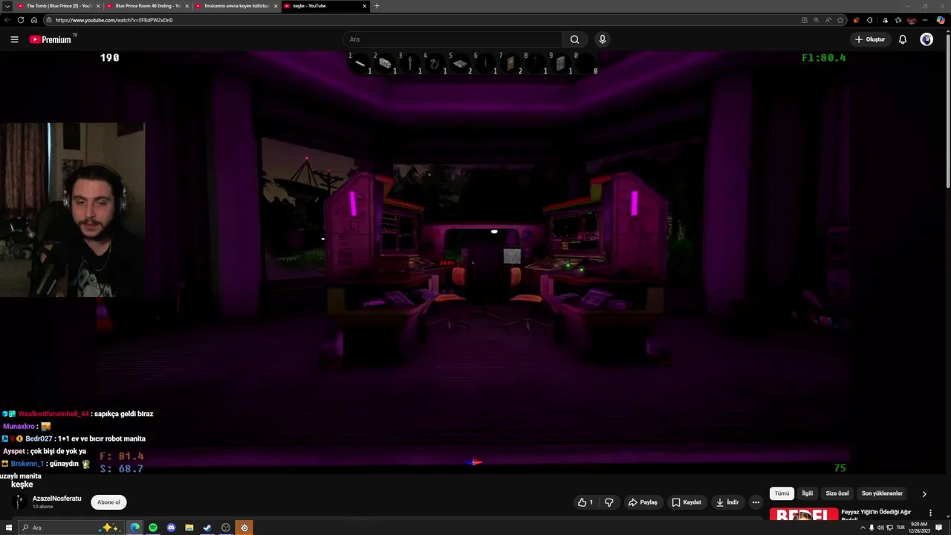
Task: Subscribe using the Abone ol button
Action: click(x=108, y=502)
